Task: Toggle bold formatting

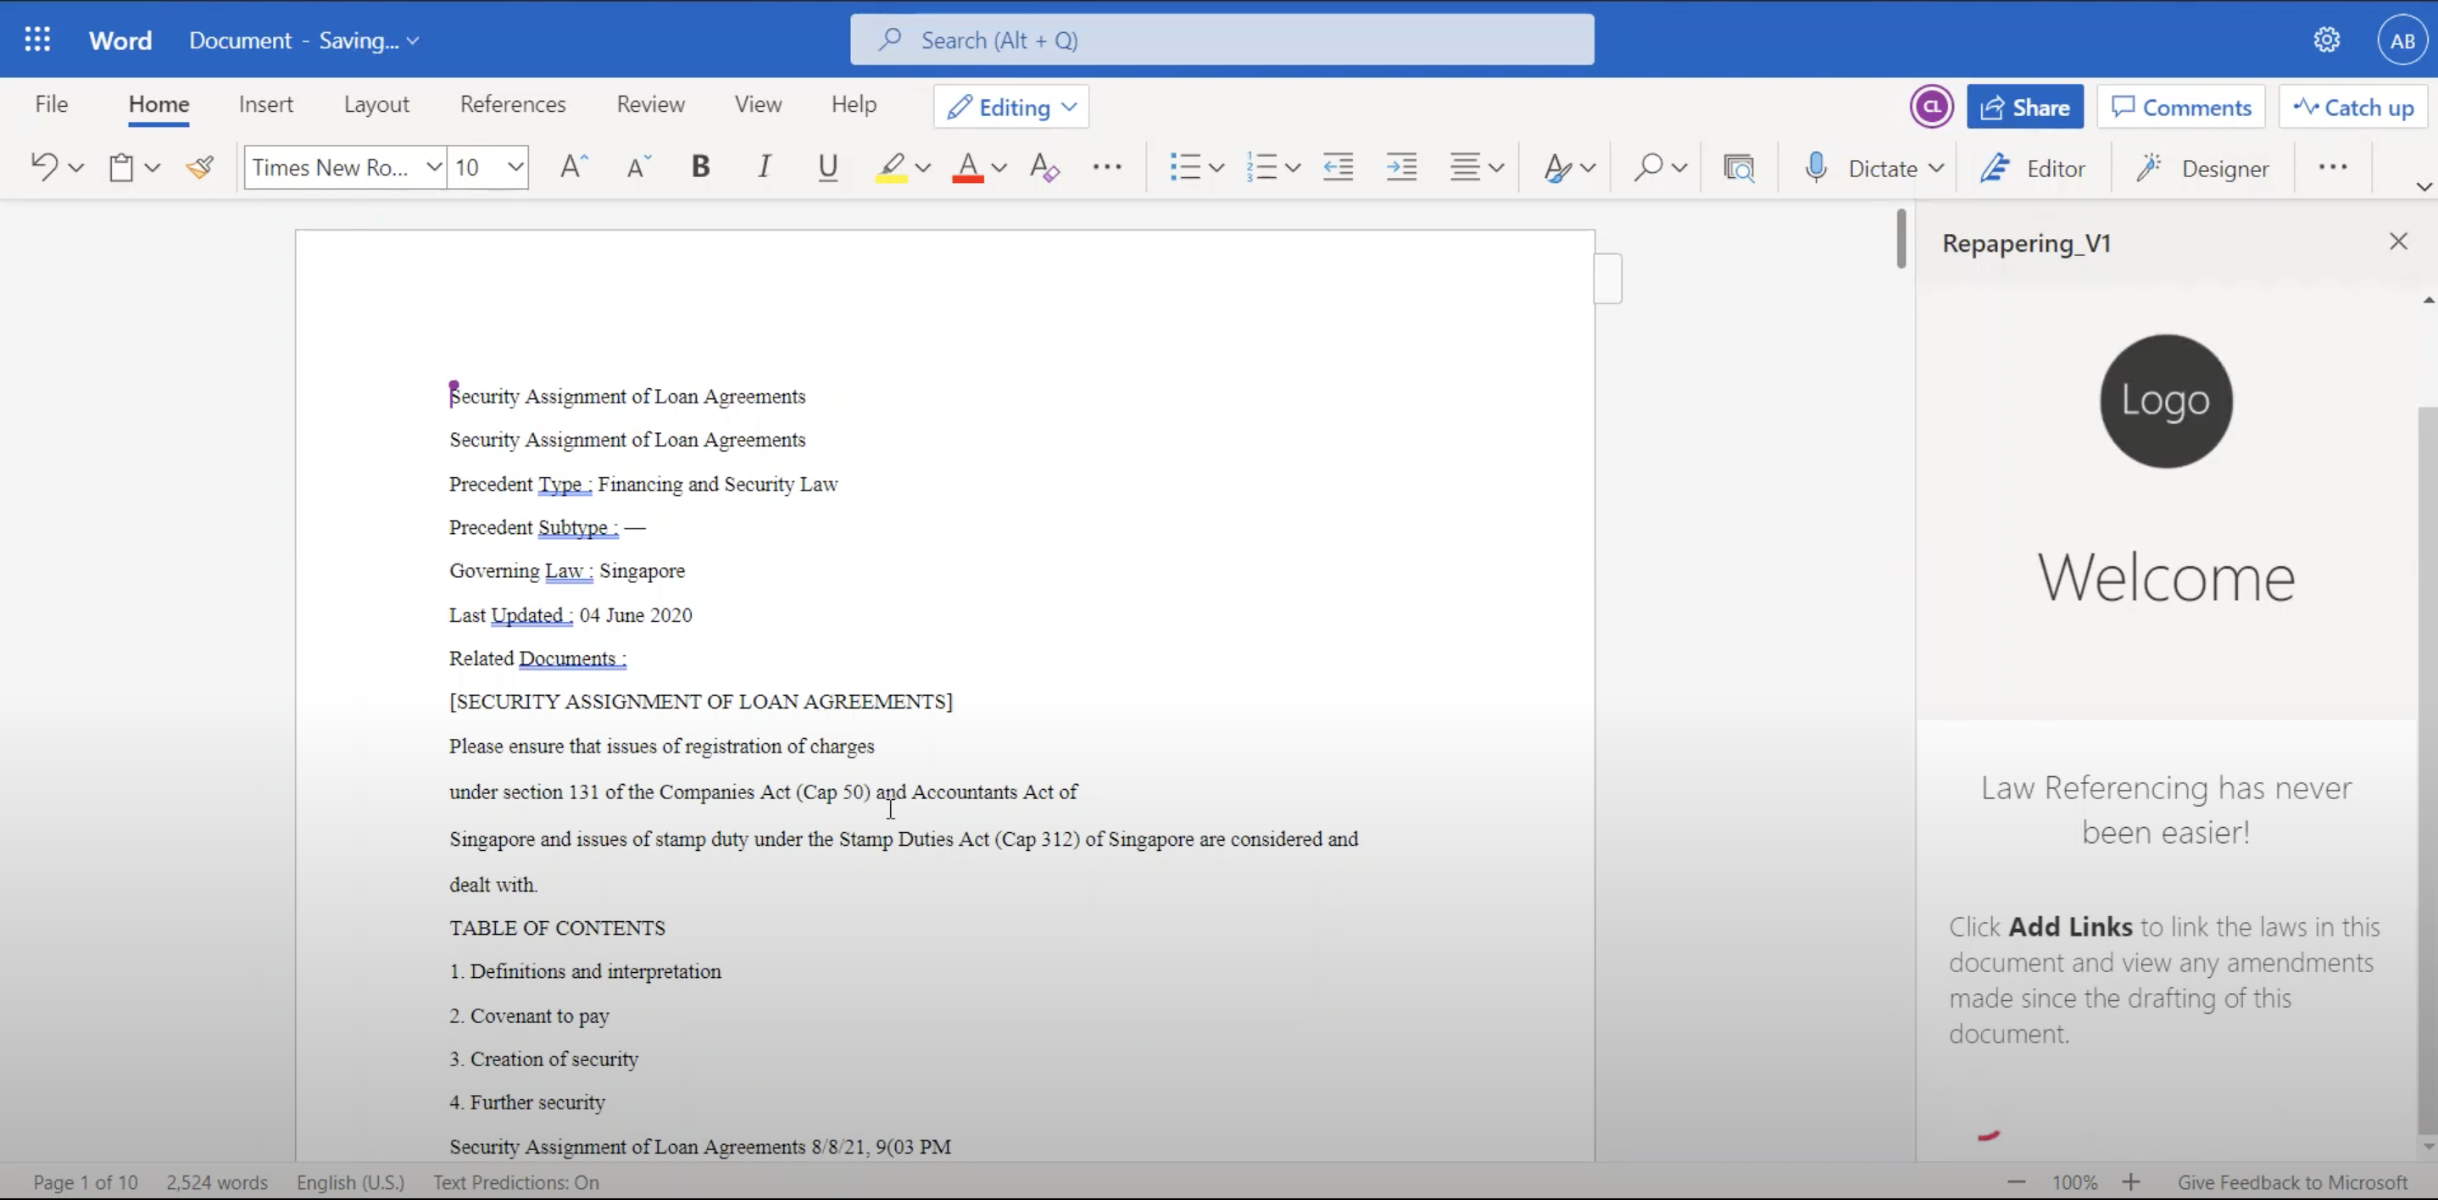Action: [x=700, y=168]
